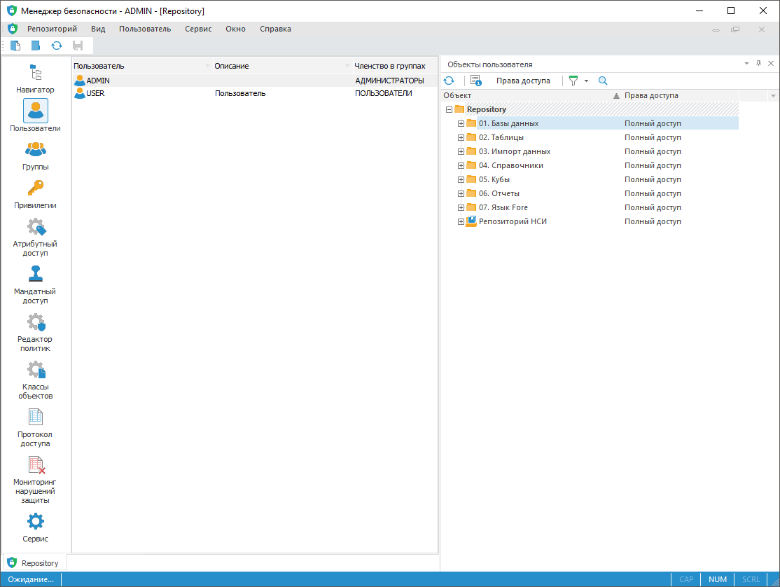The width and height of the screenshot is (780, 587).
Task: Collapse the Repository root node
Action: (450, 109)
